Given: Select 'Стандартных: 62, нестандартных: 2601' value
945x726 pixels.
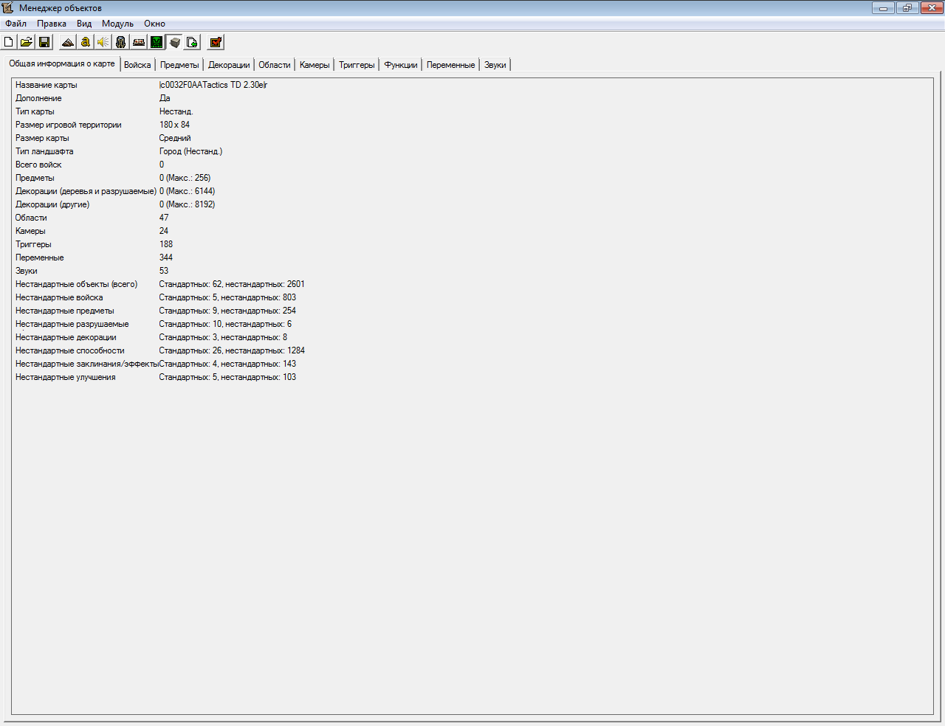Looking at the screenshot, I should click(x=232, y=284).
